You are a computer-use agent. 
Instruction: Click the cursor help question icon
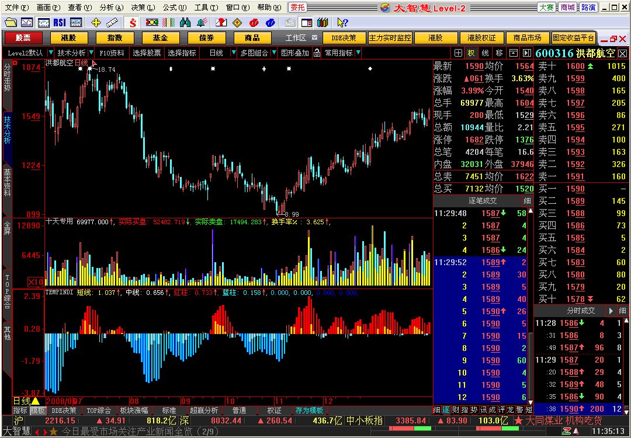[342, 23]
